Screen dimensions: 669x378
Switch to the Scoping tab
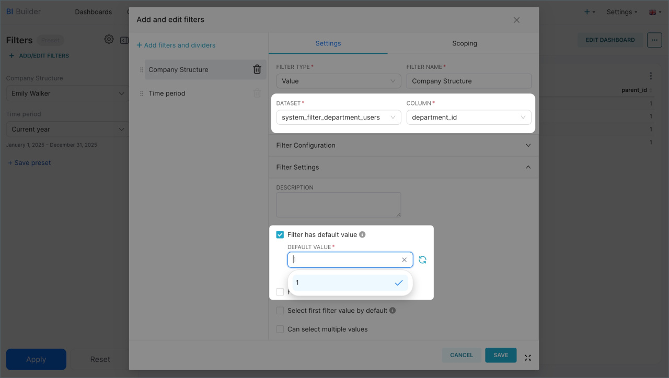coord(464,43)
